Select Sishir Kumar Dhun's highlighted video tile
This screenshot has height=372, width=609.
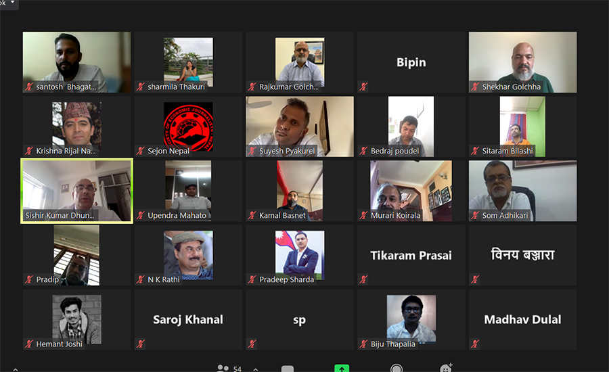click(77, 191)
